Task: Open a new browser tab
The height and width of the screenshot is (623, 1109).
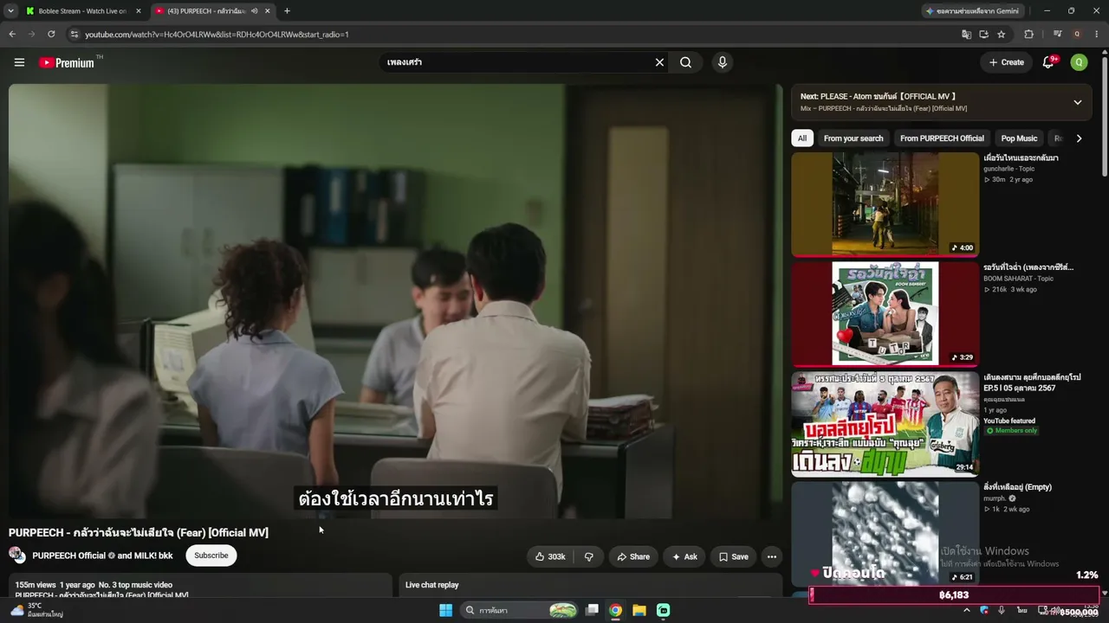Action: click(x=287, y=11)
